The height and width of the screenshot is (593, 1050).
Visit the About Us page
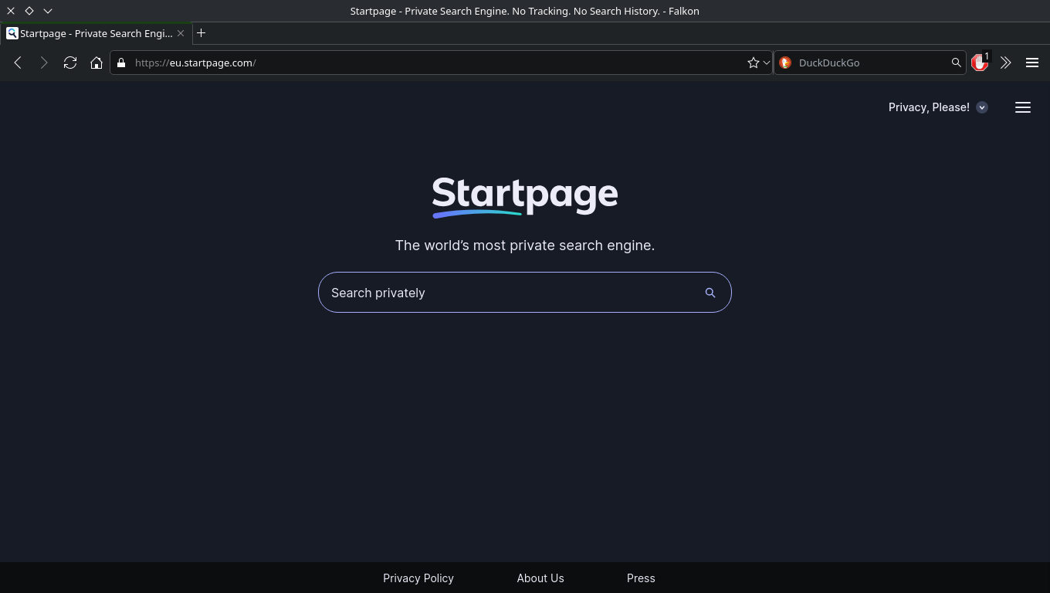tap(540, 578)
